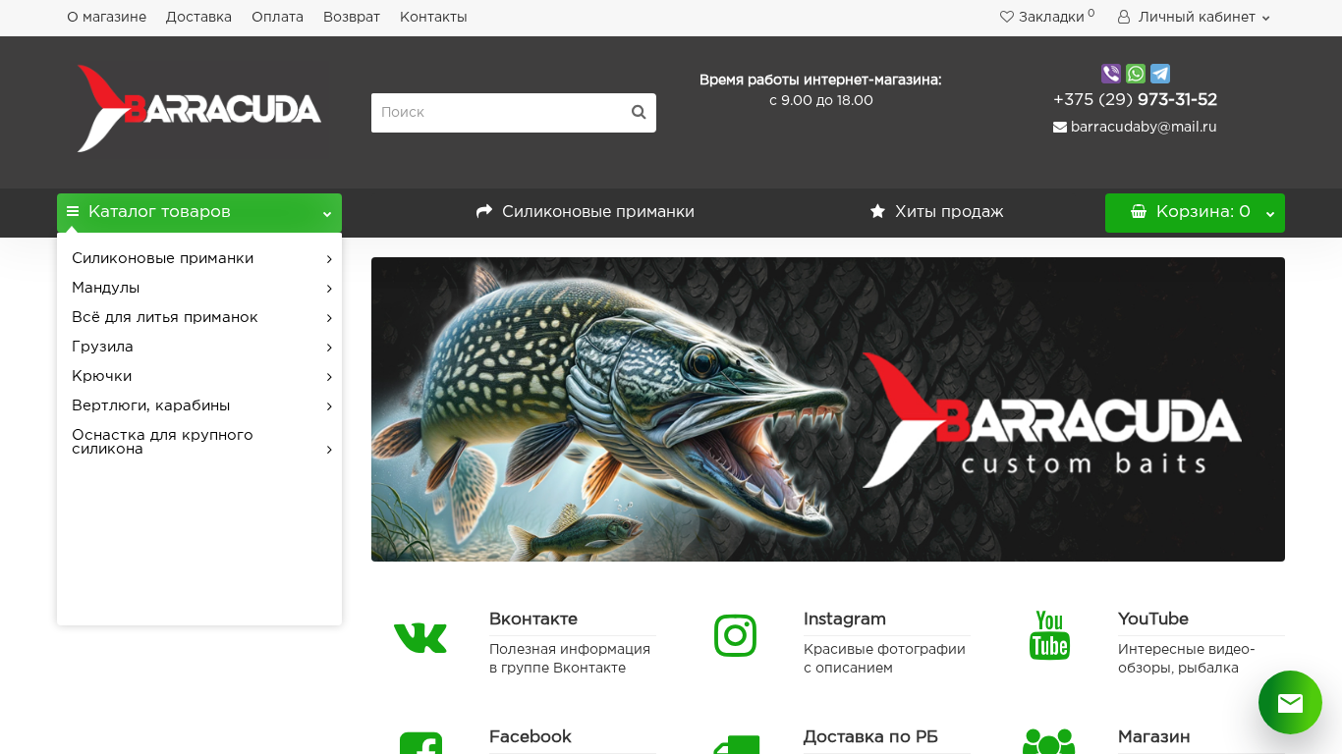Open Доставка menu item

pyautogui.click(x=198, y=17)
